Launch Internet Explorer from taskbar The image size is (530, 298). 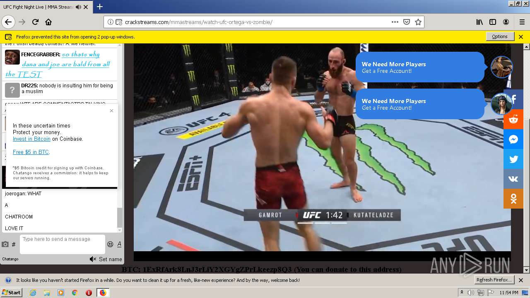(x=33, y=293)
